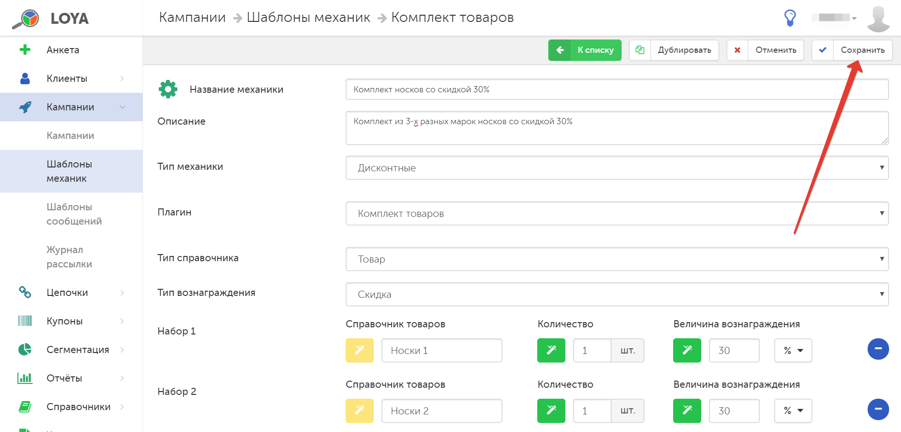The height and width of the screenshot is (432, 901).
Task: Remove Набор 2 with blue minus button
Action: pyautogui.click(x=878, y=409)
